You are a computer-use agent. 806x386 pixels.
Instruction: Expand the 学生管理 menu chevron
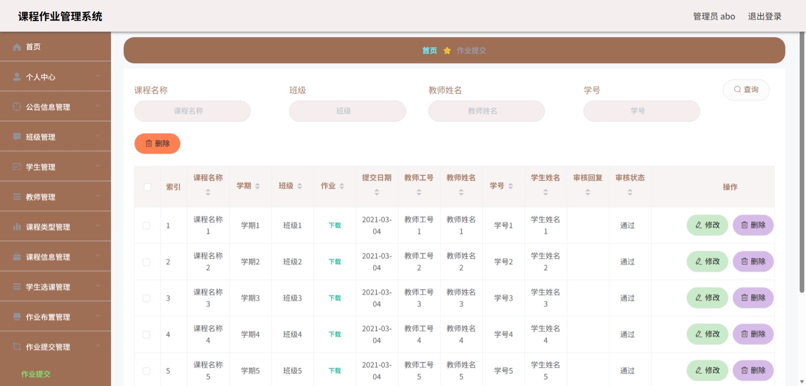pyautogui.click(x=98, y=166)
